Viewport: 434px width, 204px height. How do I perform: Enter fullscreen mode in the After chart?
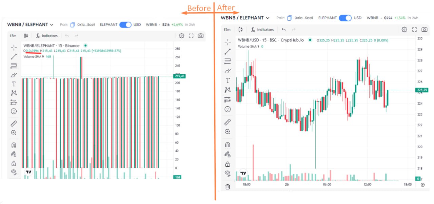pyautogui.click(x=414, y=30)
